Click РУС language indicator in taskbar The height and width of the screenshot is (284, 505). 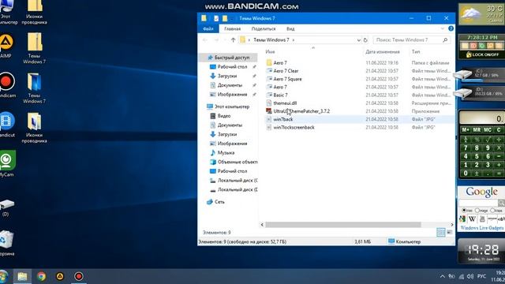(x=481, y=276)
